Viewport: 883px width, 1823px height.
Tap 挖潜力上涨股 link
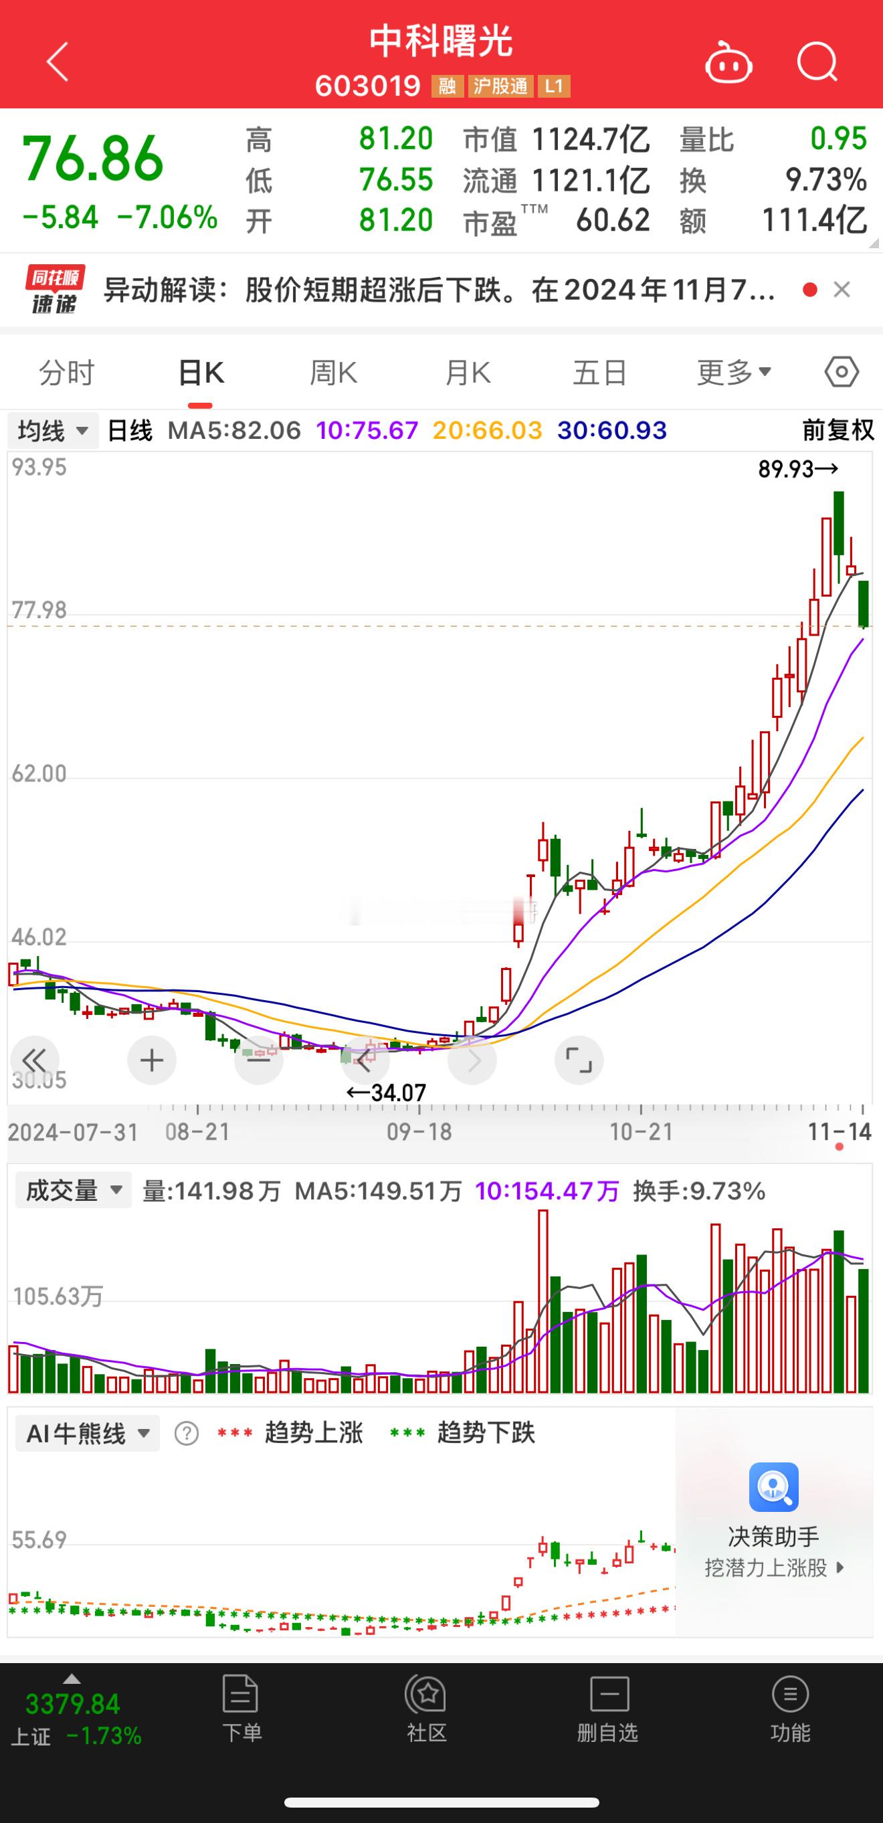tap(774, 1568)
